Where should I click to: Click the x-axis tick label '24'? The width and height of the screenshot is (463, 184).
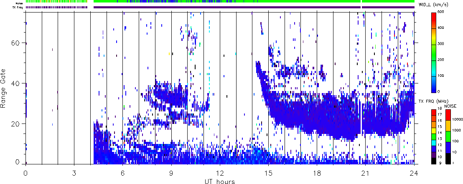click(414, 173)
